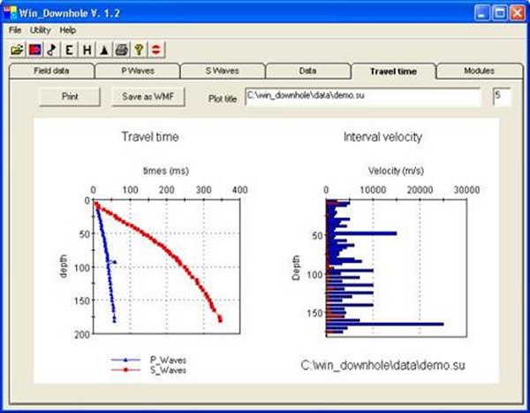
Task: Click the yellow help question mark icon
Action: [x=140, y=50]
